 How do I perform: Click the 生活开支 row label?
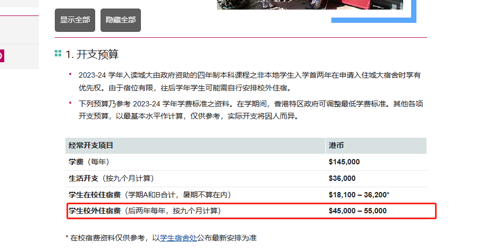pyautogui.click(x=111, y=178)
